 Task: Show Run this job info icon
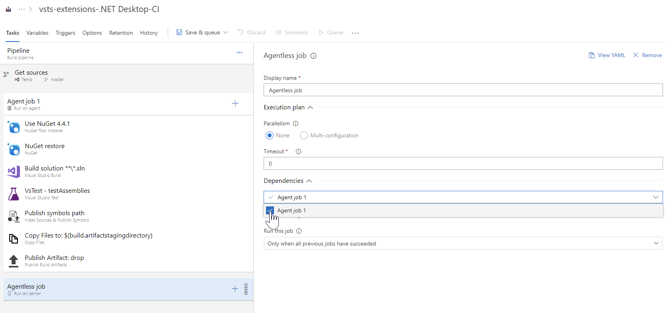tap(299, 231)
